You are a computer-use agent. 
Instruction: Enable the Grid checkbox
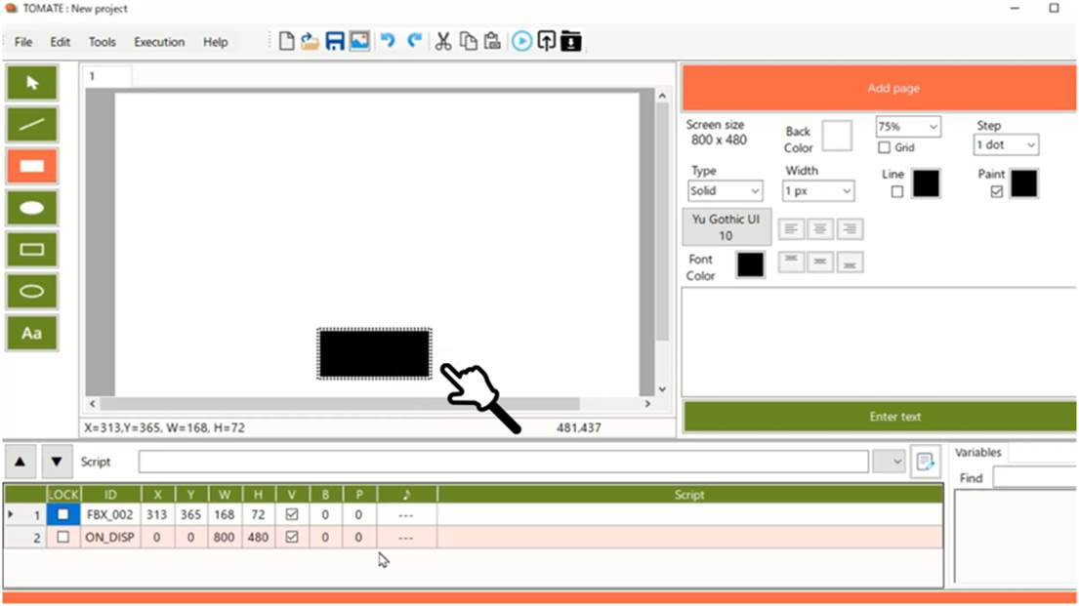point(885,147)
